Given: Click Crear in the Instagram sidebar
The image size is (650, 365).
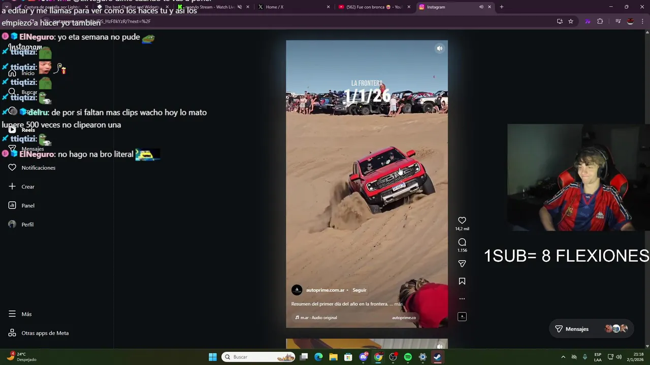Looking at the screenshot, I should tap(22, 187).
